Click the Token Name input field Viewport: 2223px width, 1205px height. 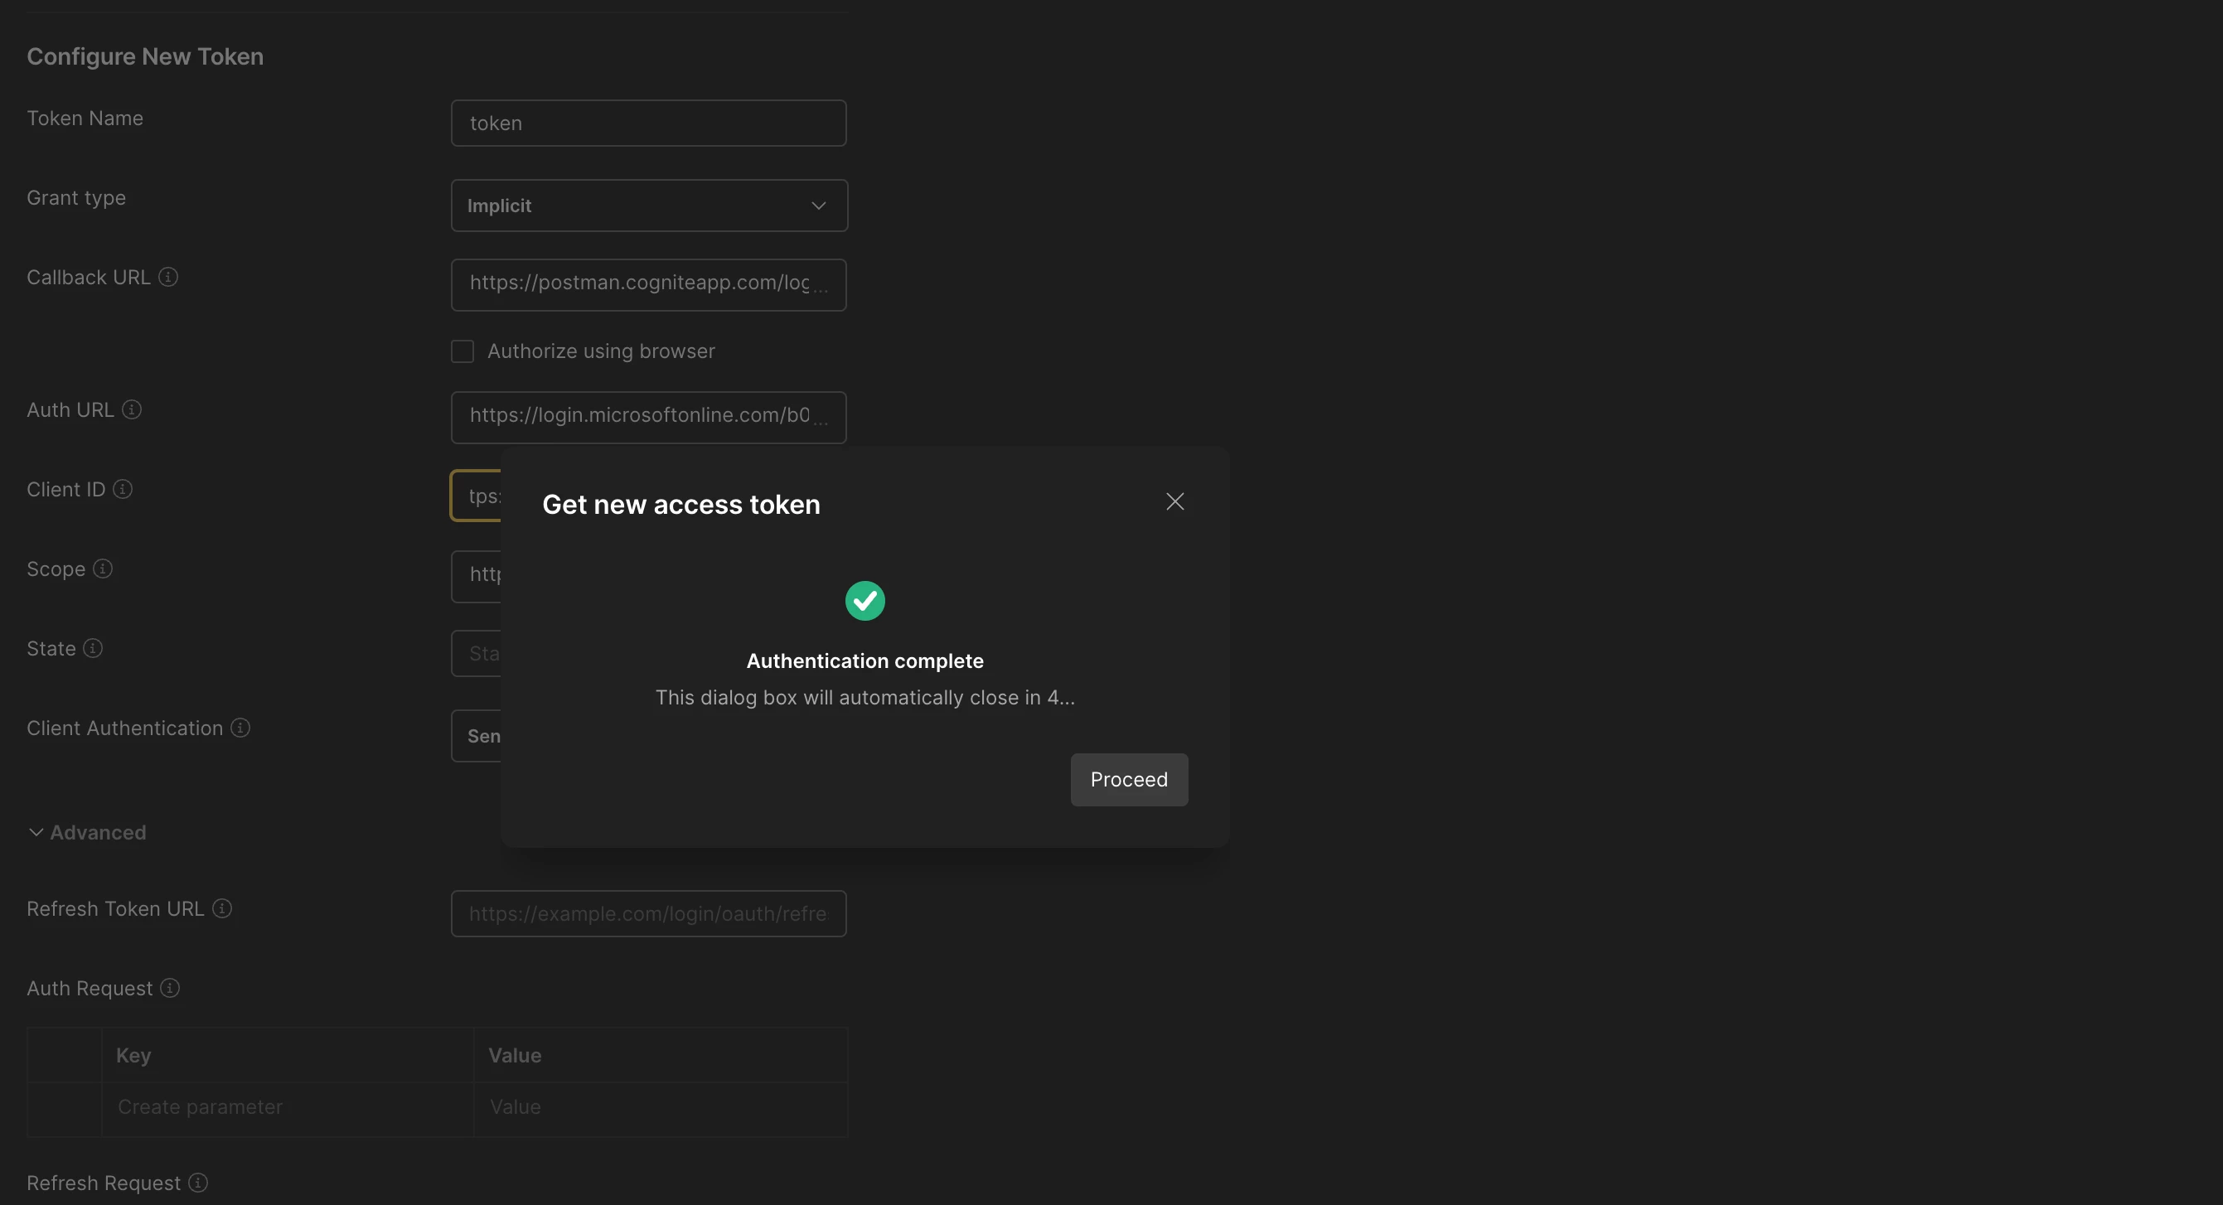tap(648, 123)
